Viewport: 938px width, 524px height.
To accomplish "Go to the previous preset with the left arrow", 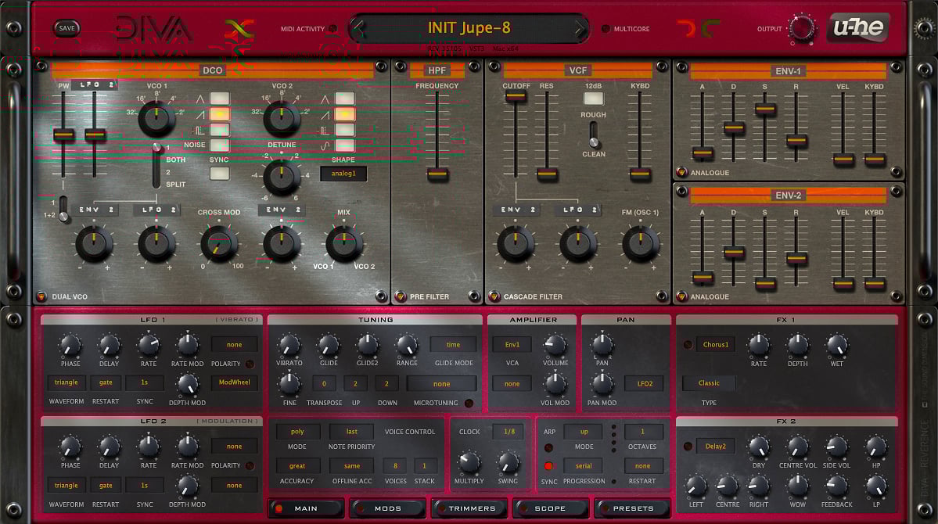I will (359, 28).
